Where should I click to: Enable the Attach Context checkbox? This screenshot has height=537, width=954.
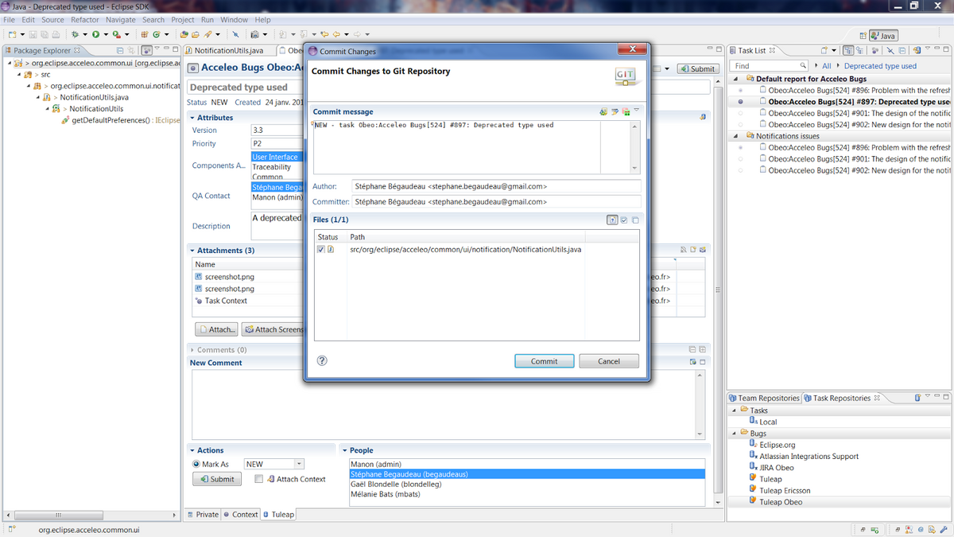(x=258, y=479)
